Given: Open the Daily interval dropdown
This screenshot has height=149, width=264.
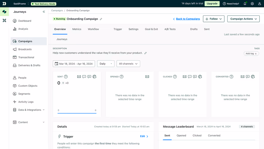Looking at the screenshot, I should point(106,64).
